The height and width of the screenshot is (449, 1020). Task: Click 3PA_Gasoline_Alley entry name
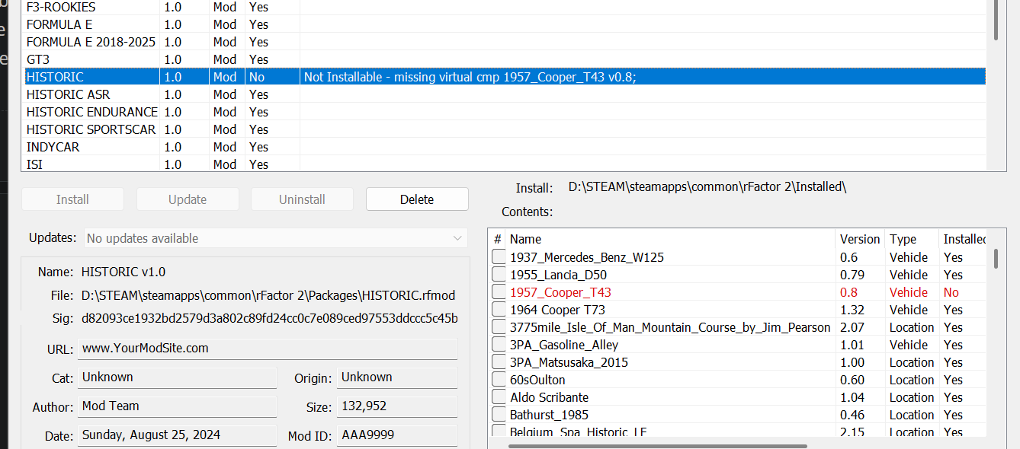(x=564, y=345)
